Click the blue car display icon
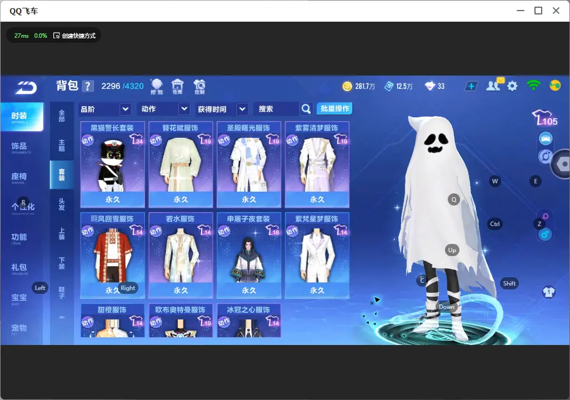The image size is (570, 400). coord(546,138)
